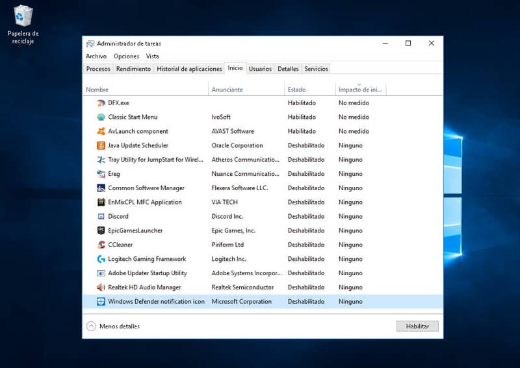The image size is (520, 368).
Task: Click No medido impact of AvLaunch row
Action: [354, 131]
